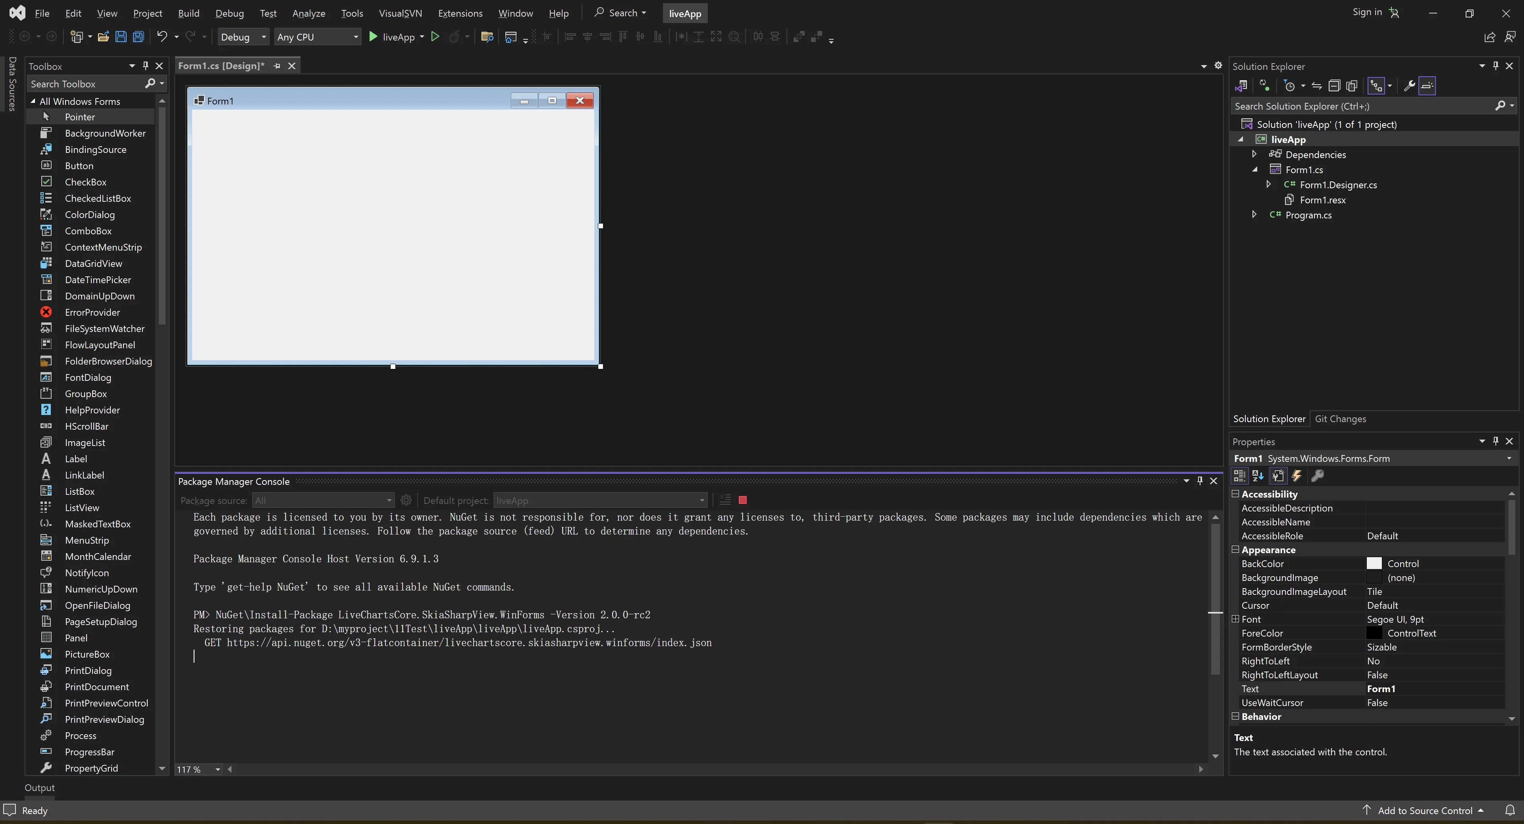Show Events with the lightning bolt icon
Screen dimensions: 1524x824
[x=1297, y=475]
